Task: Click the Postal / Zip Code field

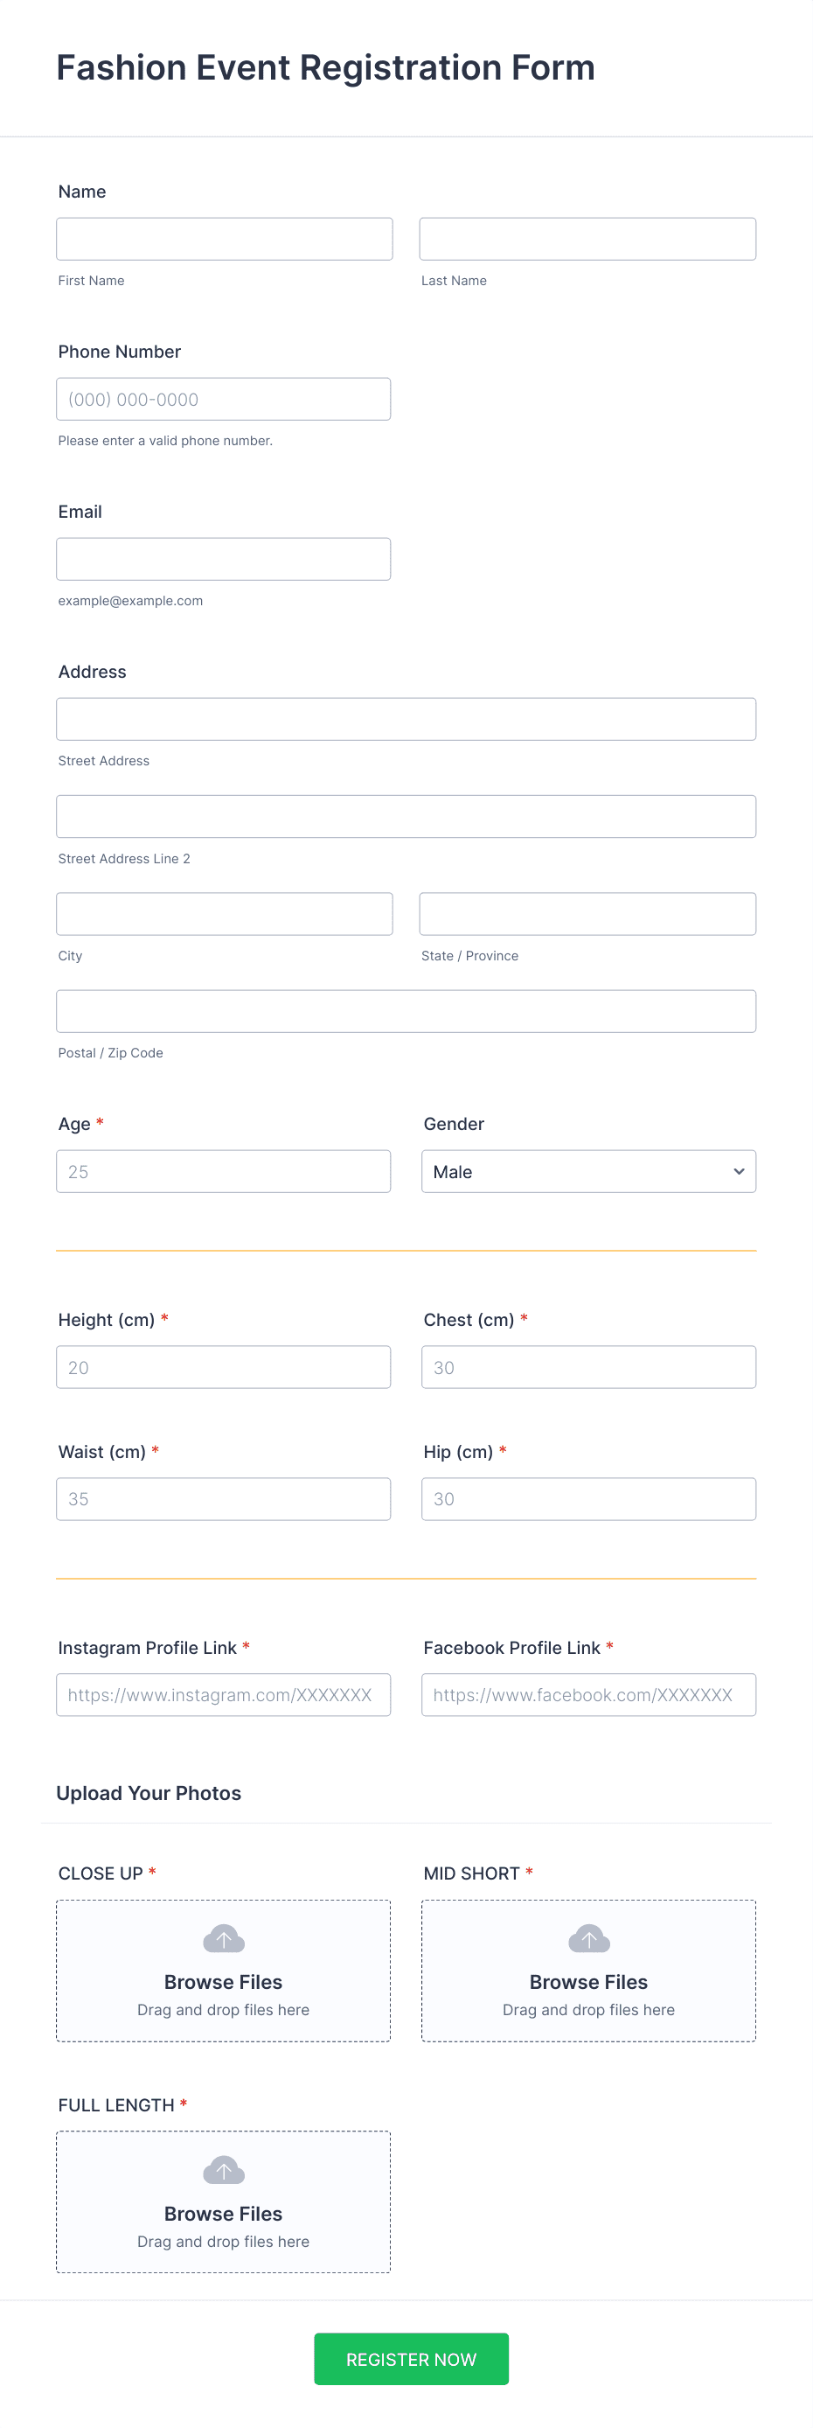Action: coord(406,1011)
